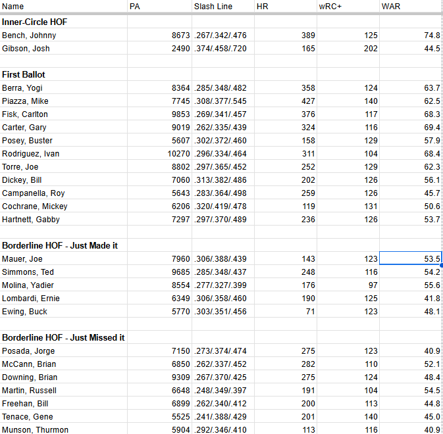The height and width of the screenshot is (434, 443).
Task: Select Buster Posey's .302/.372/.460 slash line
Action: pyautogui.click(x=223, y=141)
